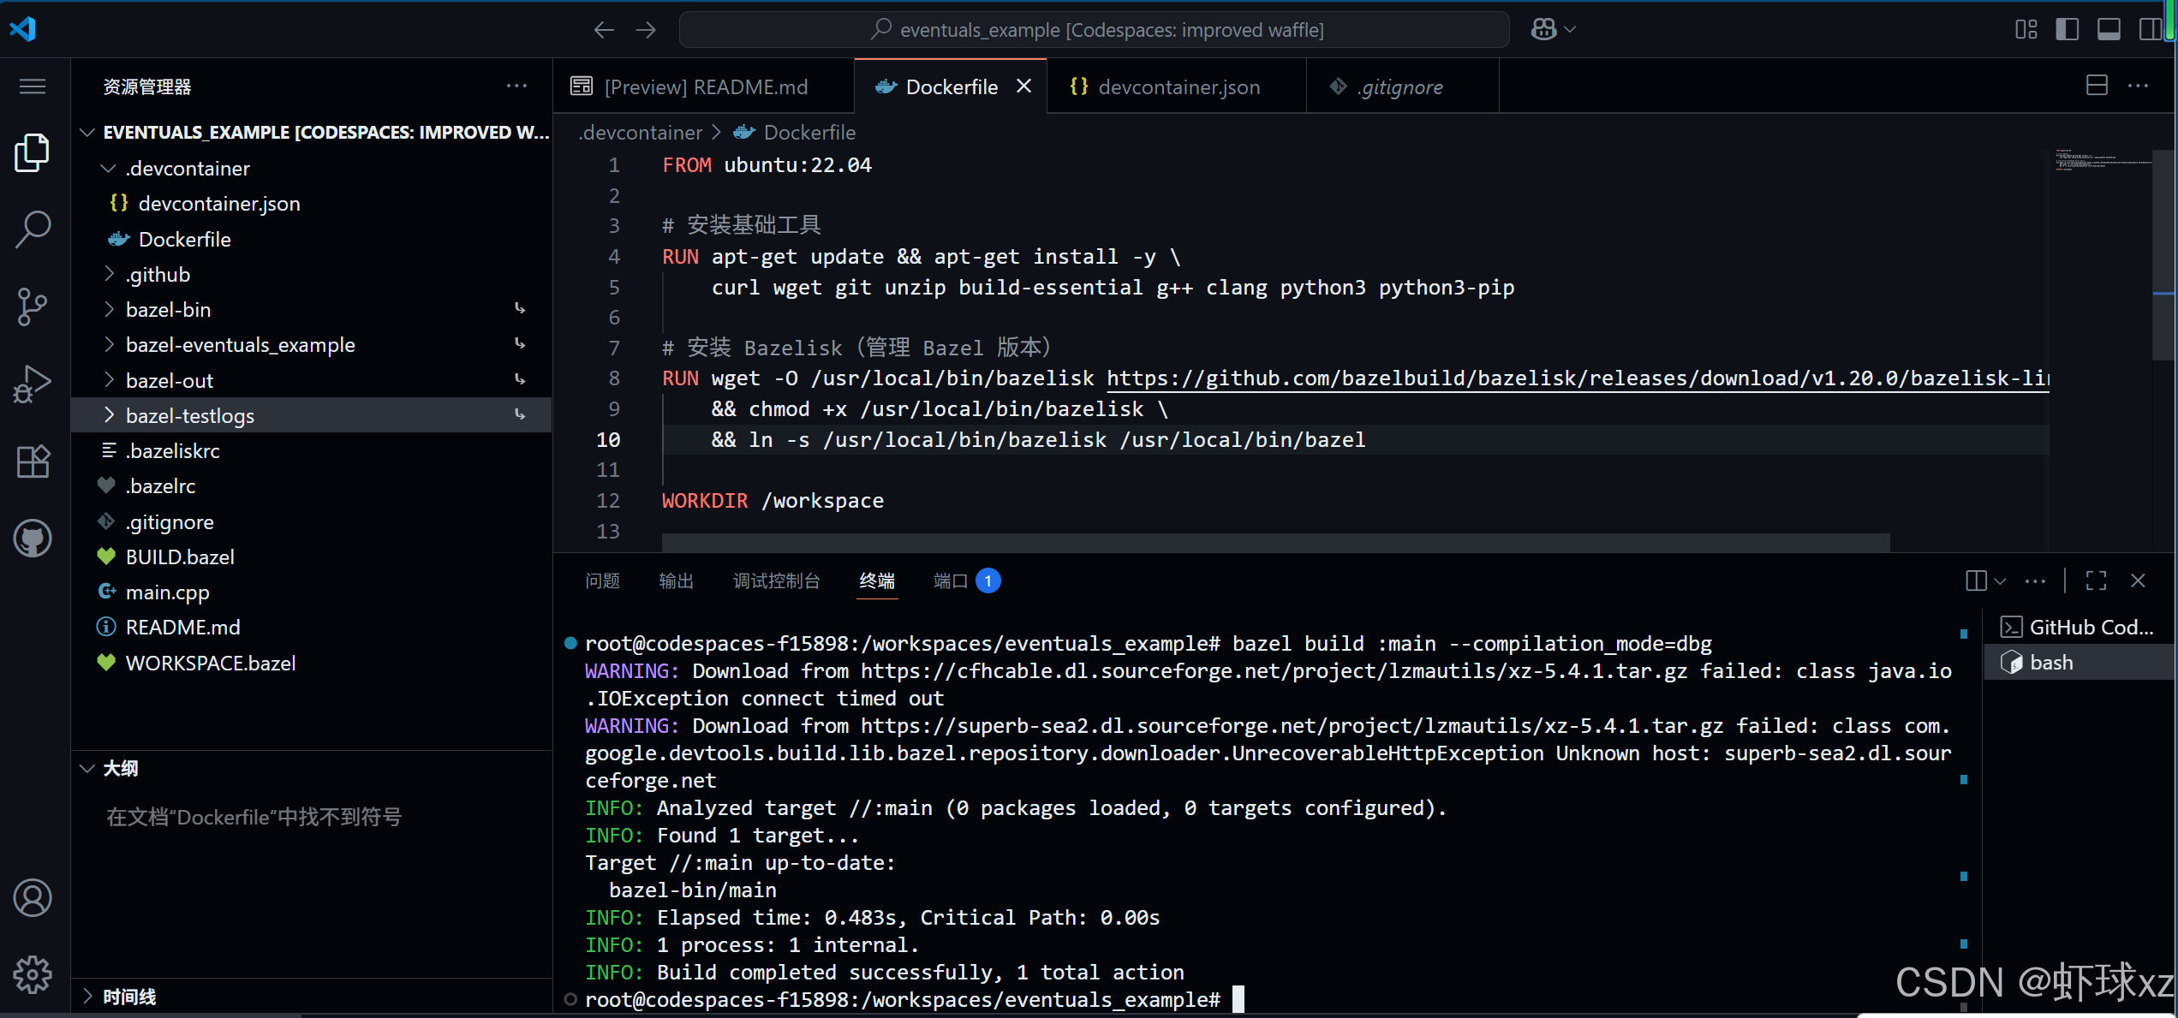Open README.md in the file tree
The width and height of the screenshot is (2178, 1018).
coord(313,628)
